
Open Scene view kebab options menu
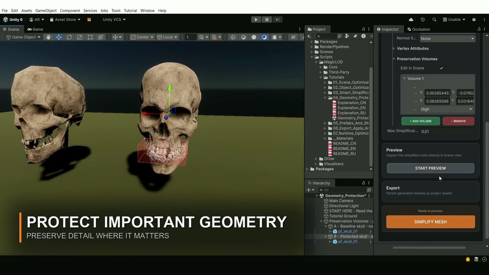coord(300,29)
